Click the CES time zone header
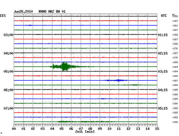This screenshot has width=179, height=136. point(3,16)
